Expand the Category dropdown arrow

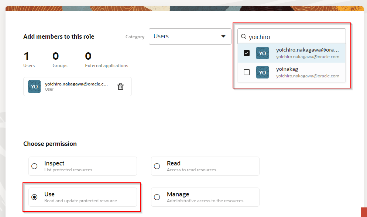(x=223, y=36)
